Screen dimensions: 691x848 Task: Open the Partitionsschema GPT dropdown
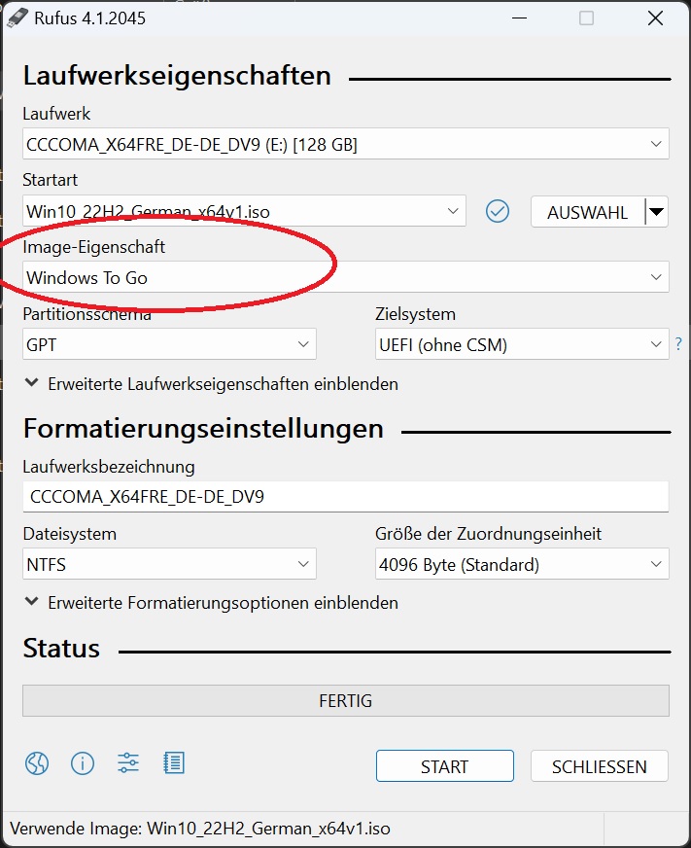point(169,344)
